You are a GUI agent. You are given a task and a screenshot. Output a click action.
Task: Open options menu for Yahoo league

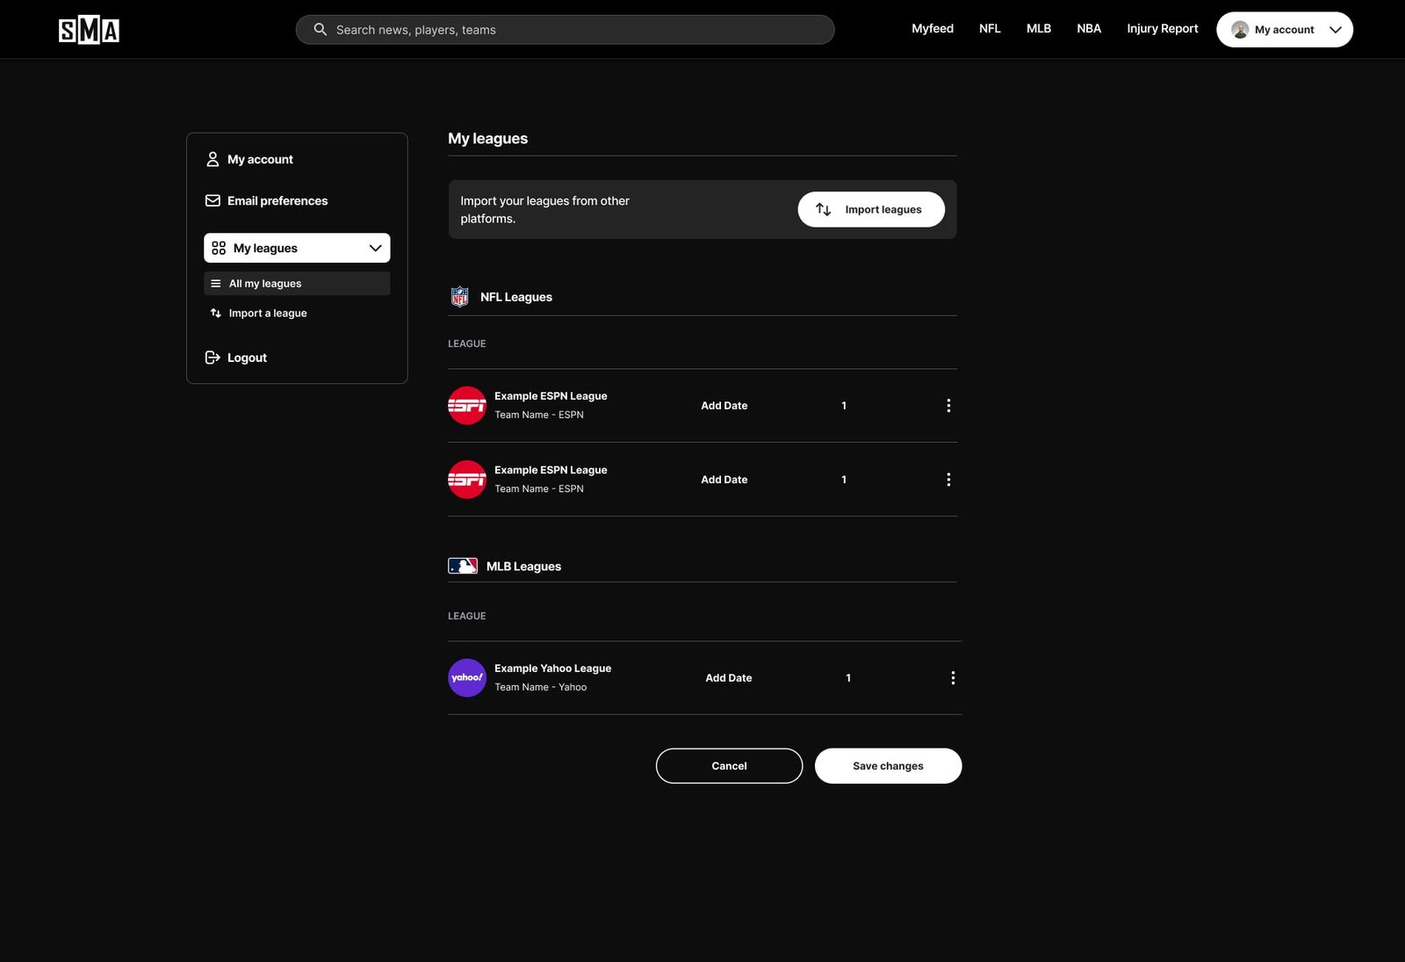pyautogui.click(x=953, y=677)
